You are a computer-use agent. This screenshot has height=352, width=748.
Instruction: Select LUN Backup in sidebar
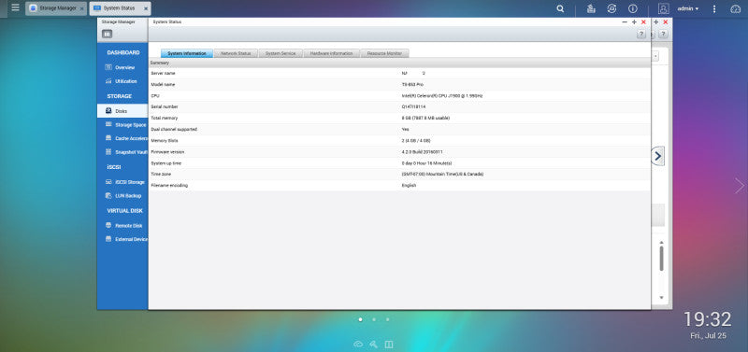click(122, 196)
